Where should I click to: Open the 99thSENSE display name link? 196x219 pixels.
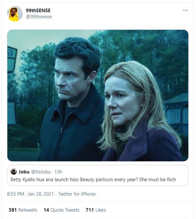[x=38, y=11]
